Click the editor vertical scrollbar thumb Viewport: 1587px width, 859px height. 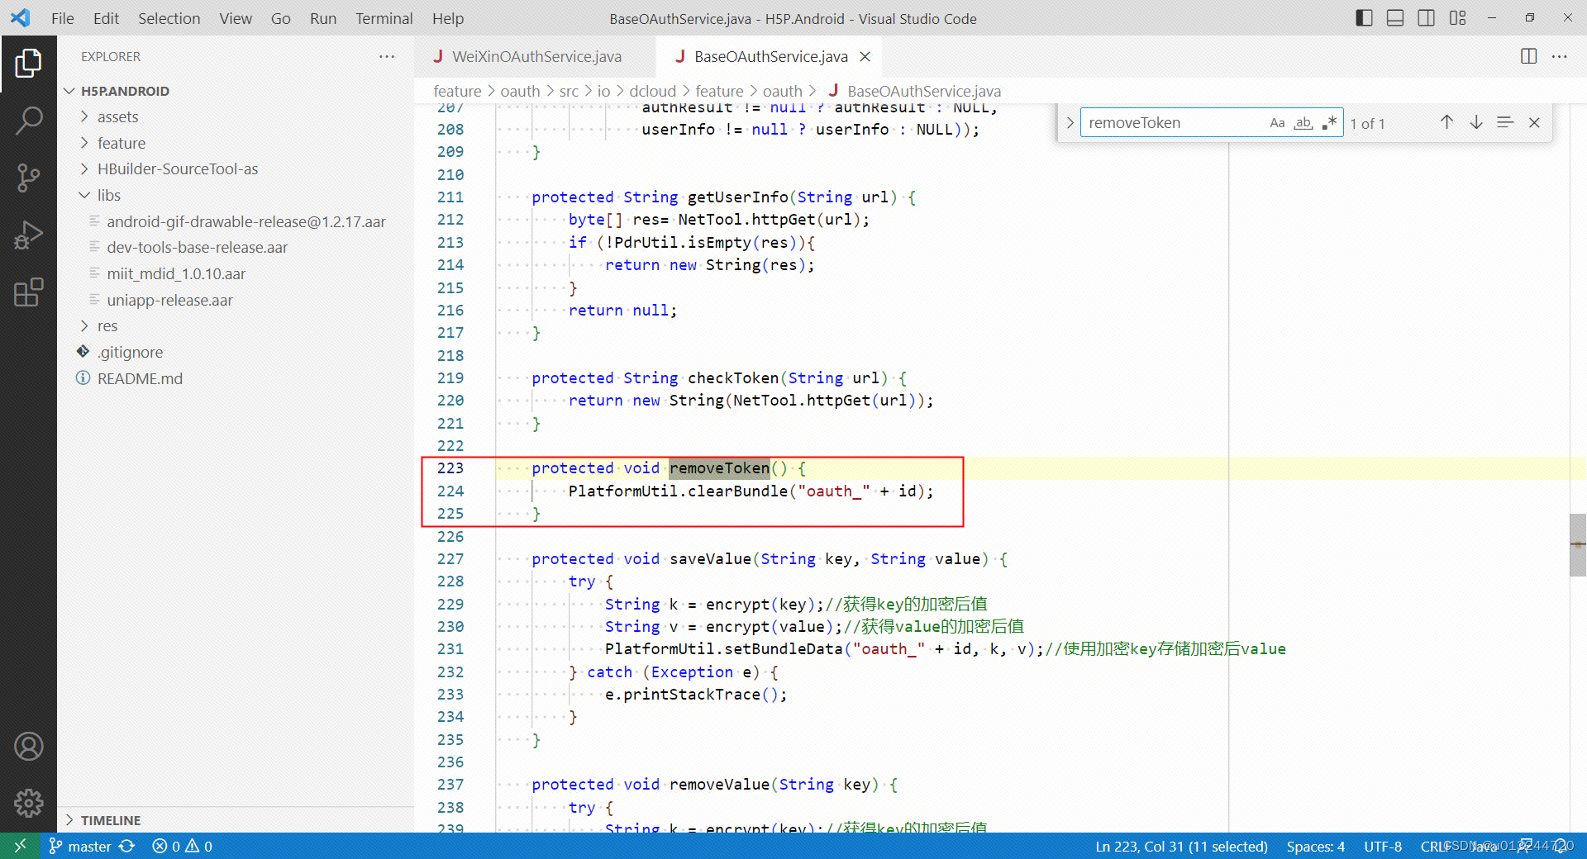[x=1578, y=545]
